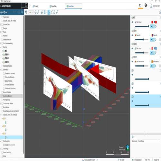Open the Face dip colourmap dropdown
The height and width of the screenshot is (161, 161).
156,35
